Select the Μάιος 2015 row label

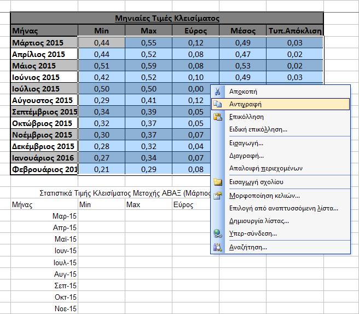[44, 66]
